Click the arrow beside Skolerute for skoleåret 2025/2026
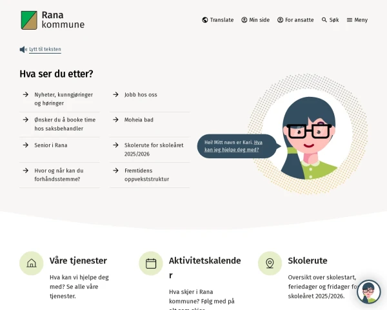 [115, 145]
